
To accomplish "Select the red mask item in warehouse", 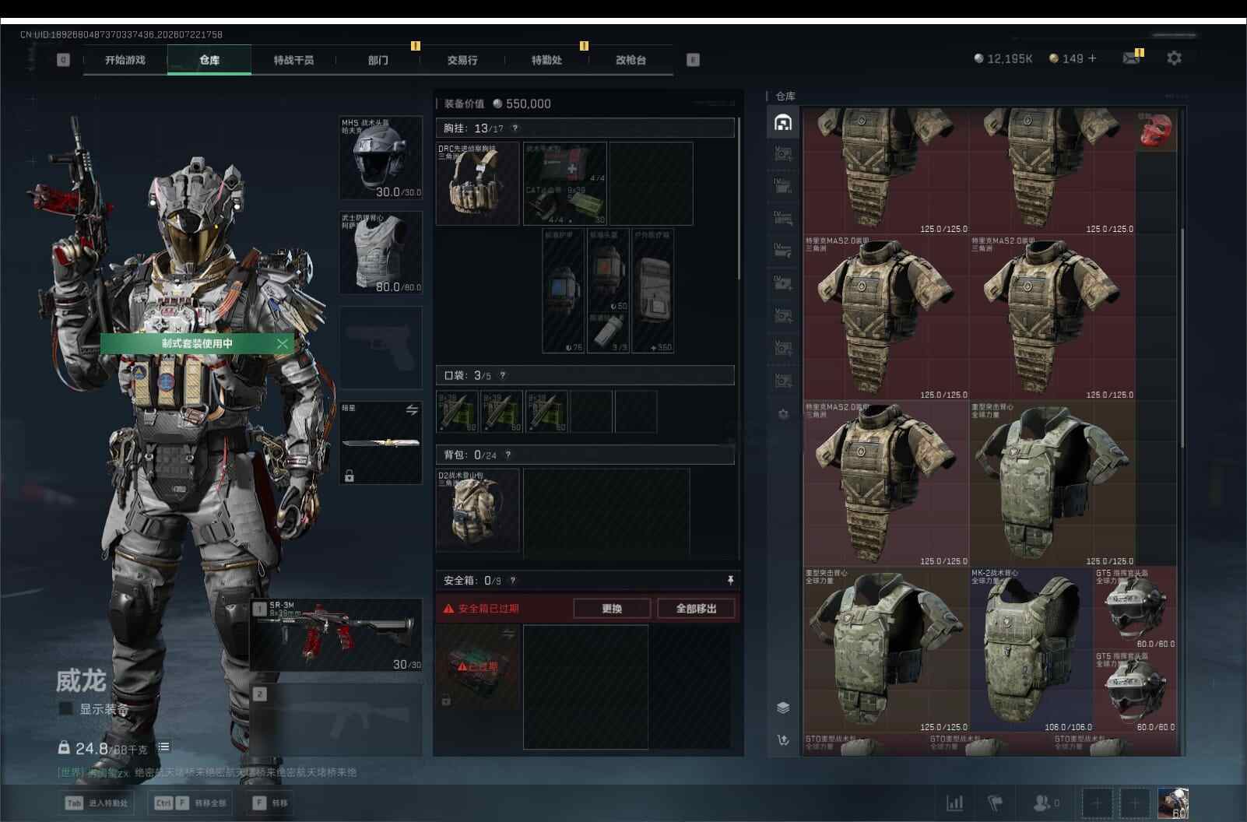I will 1157,131.
